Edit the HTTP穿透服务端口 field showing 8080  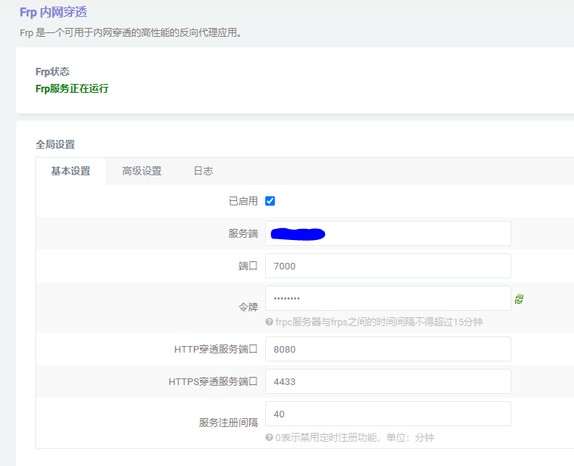tap(388, 349)
